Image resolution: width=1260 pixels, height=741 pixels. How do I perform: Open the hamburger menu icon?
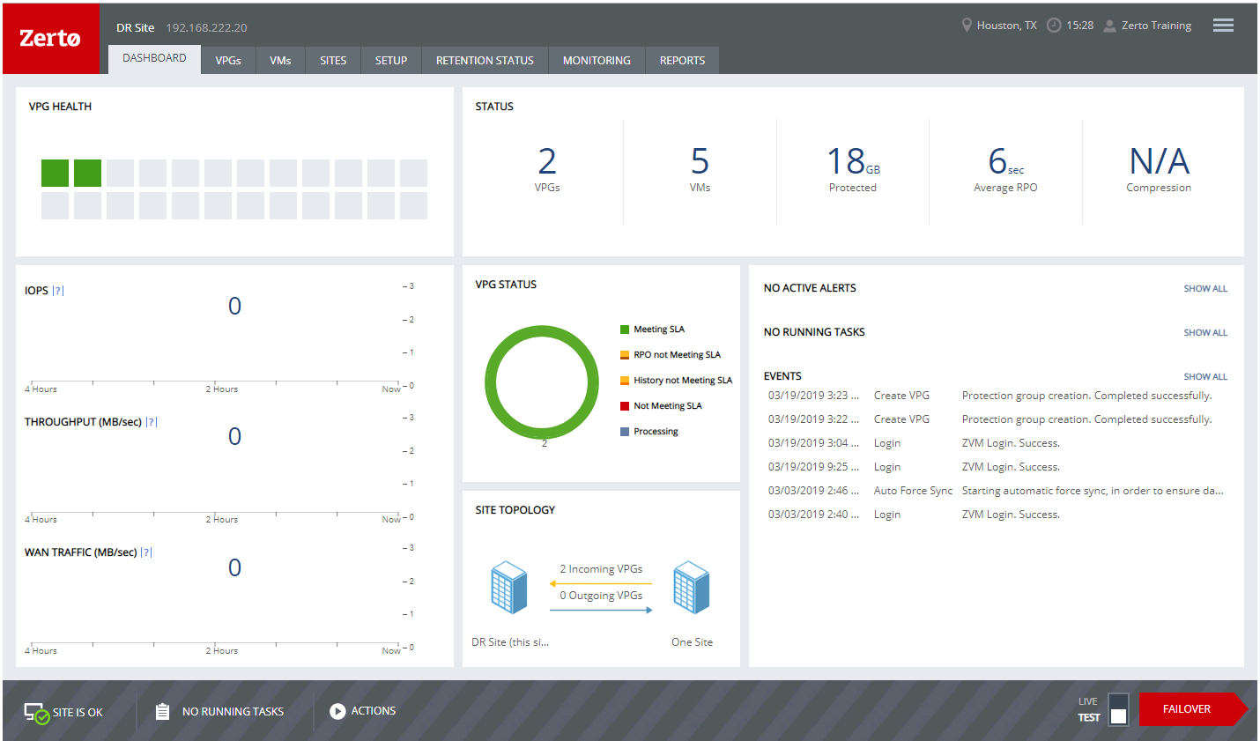[1222, 26]
